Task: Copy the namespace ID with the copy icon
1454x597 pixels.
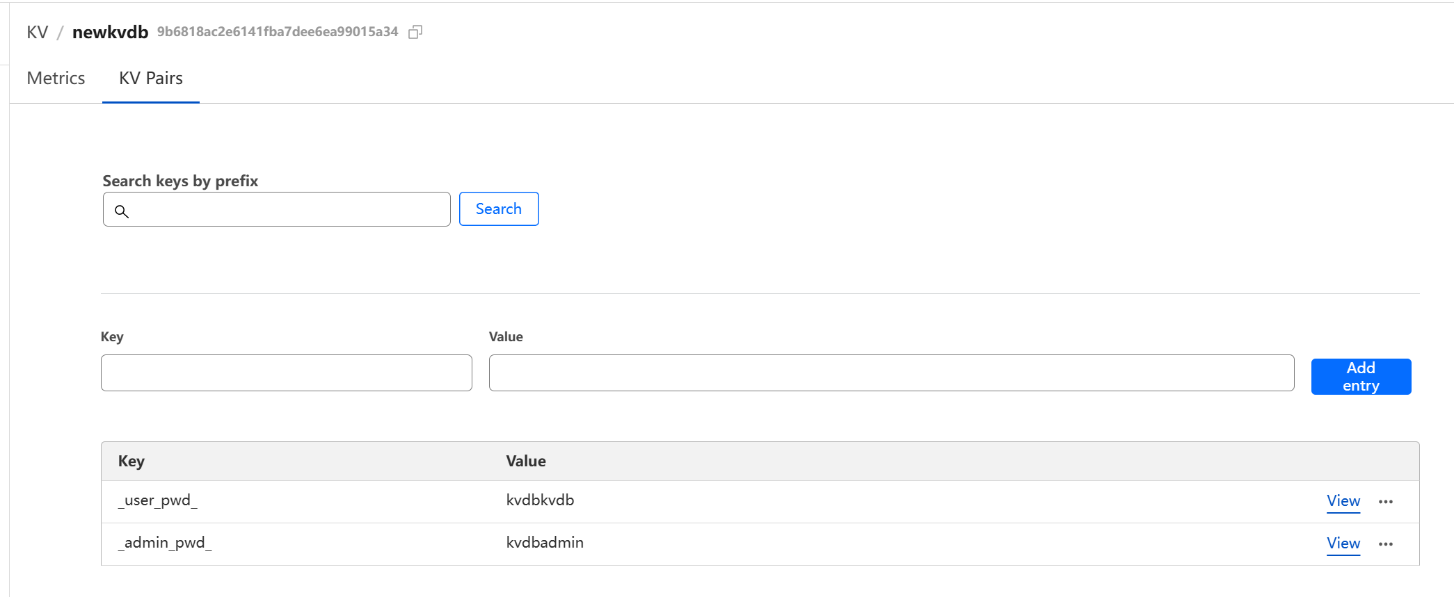Action: (x=415, y=32)
